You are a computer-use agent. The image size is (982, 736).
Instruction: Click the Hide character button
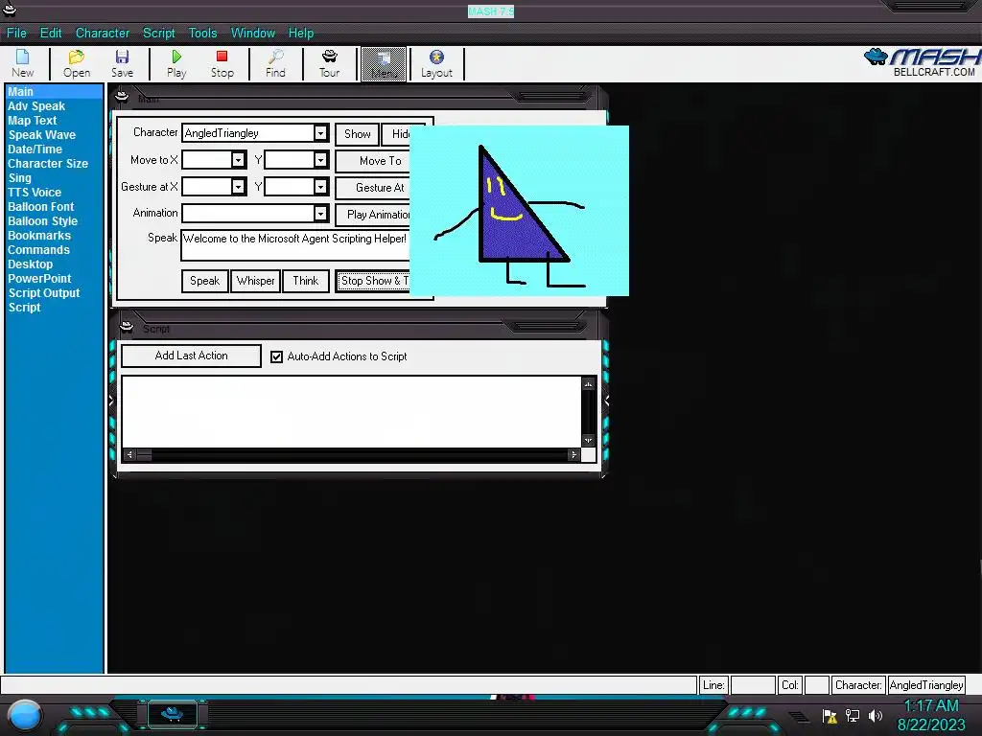click(x=396, y=134)
